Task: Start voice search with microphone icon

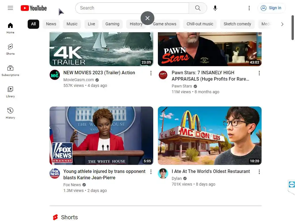Action: click(x=215, y=8)
